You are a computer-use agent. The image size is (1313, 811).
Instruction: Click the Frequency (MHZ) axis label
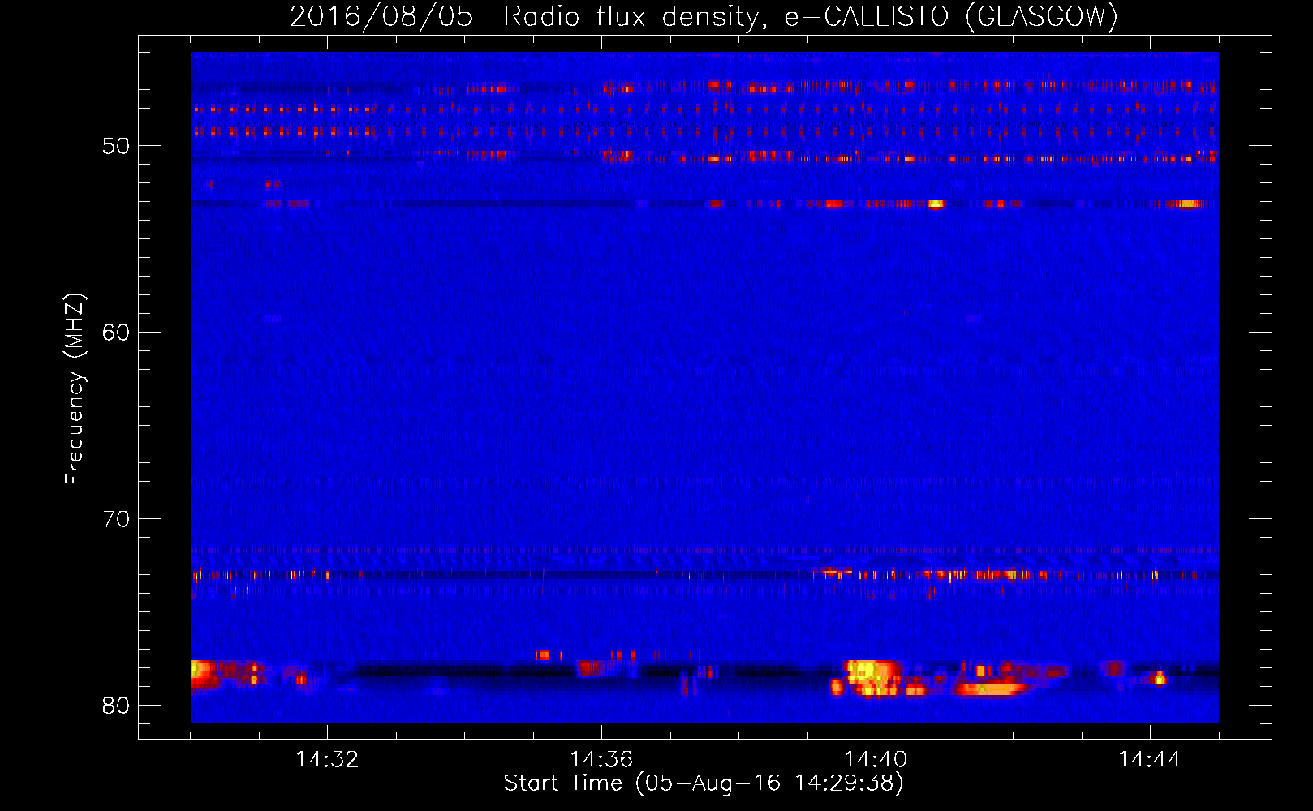coord(74,388)
